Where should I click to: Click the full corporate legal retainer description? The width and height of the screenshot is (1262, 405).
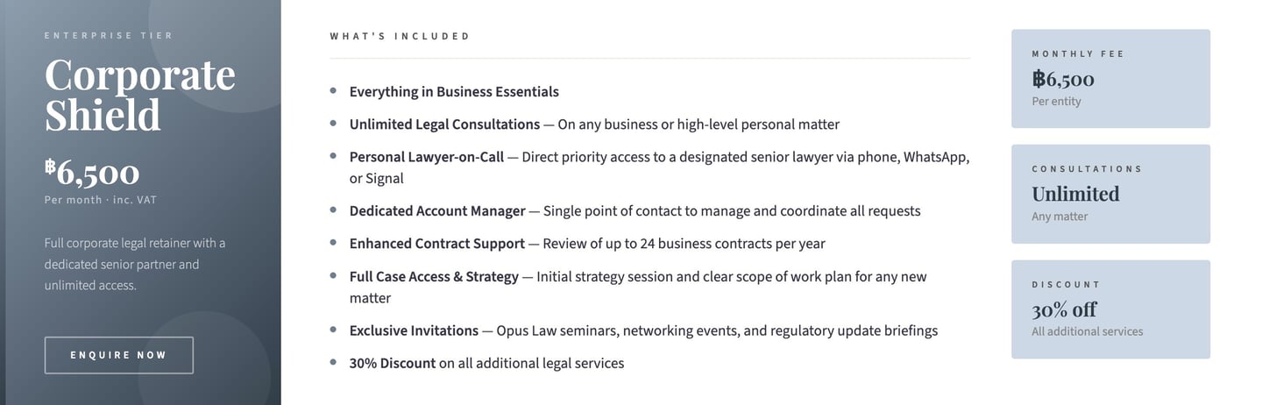click(134, 264)
